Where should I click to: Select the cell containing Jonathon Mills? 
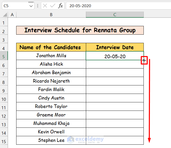51,56
